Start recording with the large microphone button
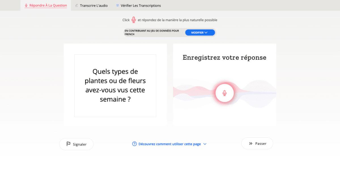This screenshot has width=340, height=196. (224, 93)
